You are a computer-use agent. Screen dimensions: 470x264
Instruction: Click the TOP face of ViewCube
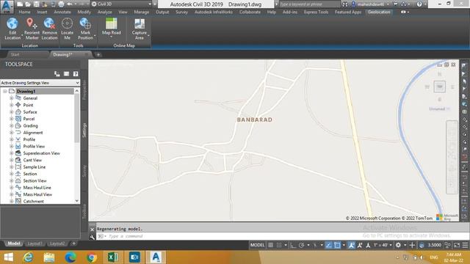tap(439, 87)
